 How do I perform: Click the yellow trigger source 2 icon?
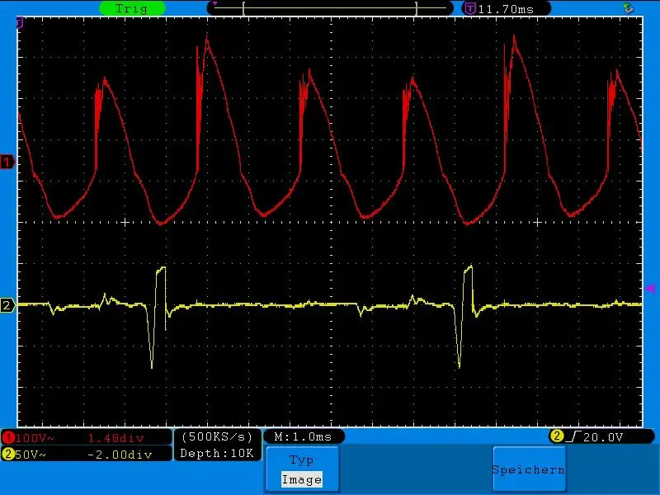(x=557, y=436)
